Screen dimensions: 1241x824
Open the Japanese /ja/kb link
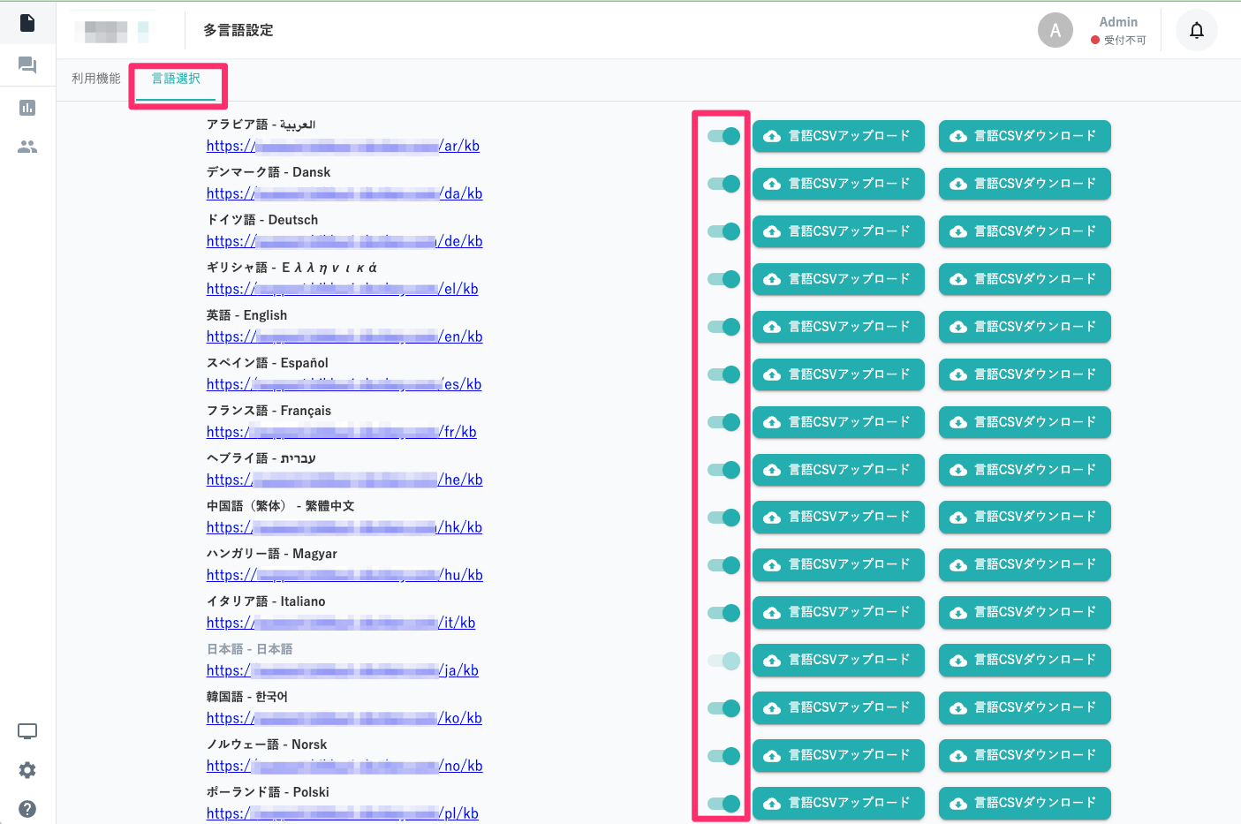pyautogui.click(x=342, y=671)
